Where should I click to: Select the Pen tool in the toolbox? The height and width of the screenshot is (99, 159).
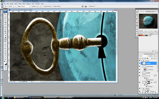coord(5,44)
